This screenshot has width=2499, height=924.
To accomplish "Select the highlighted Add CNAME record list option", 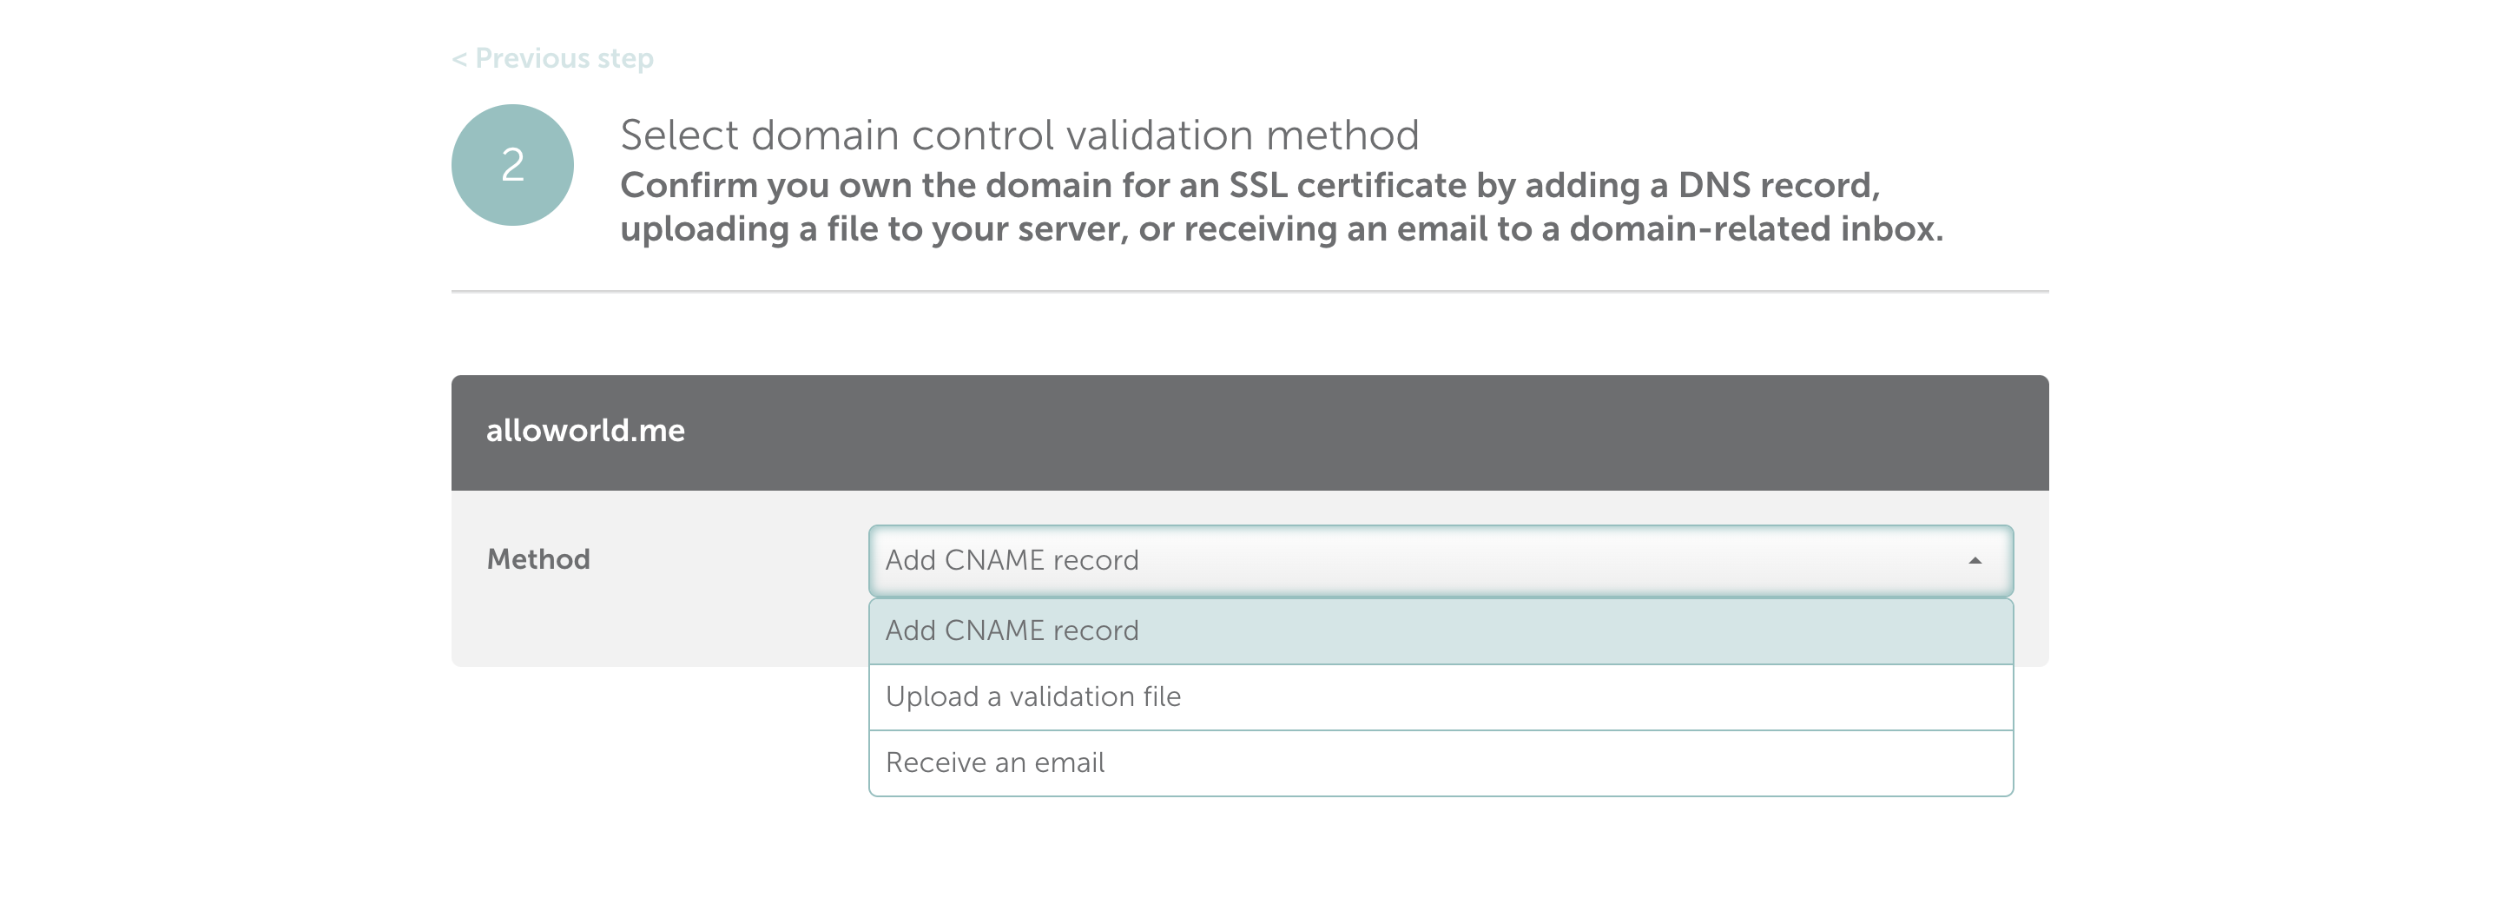I will coord(1011,630).
